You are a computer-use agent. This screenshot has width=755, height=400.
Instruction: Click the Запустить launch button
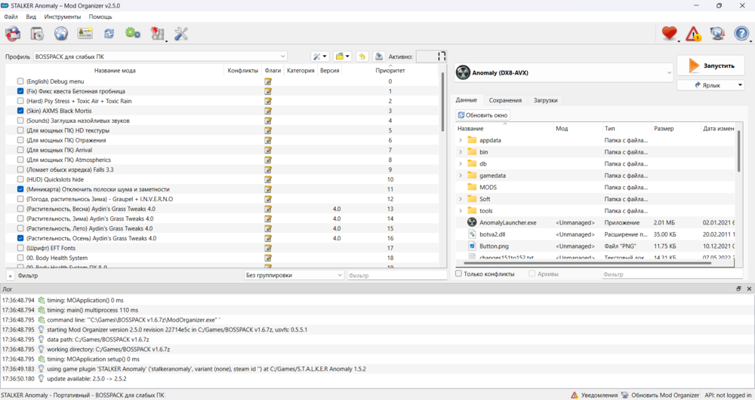[710, 66]
